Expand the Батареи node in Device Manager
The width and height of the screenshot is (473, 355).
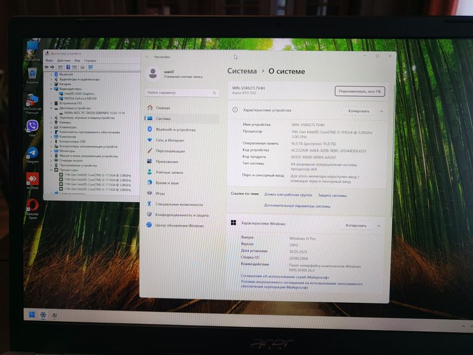51,84
